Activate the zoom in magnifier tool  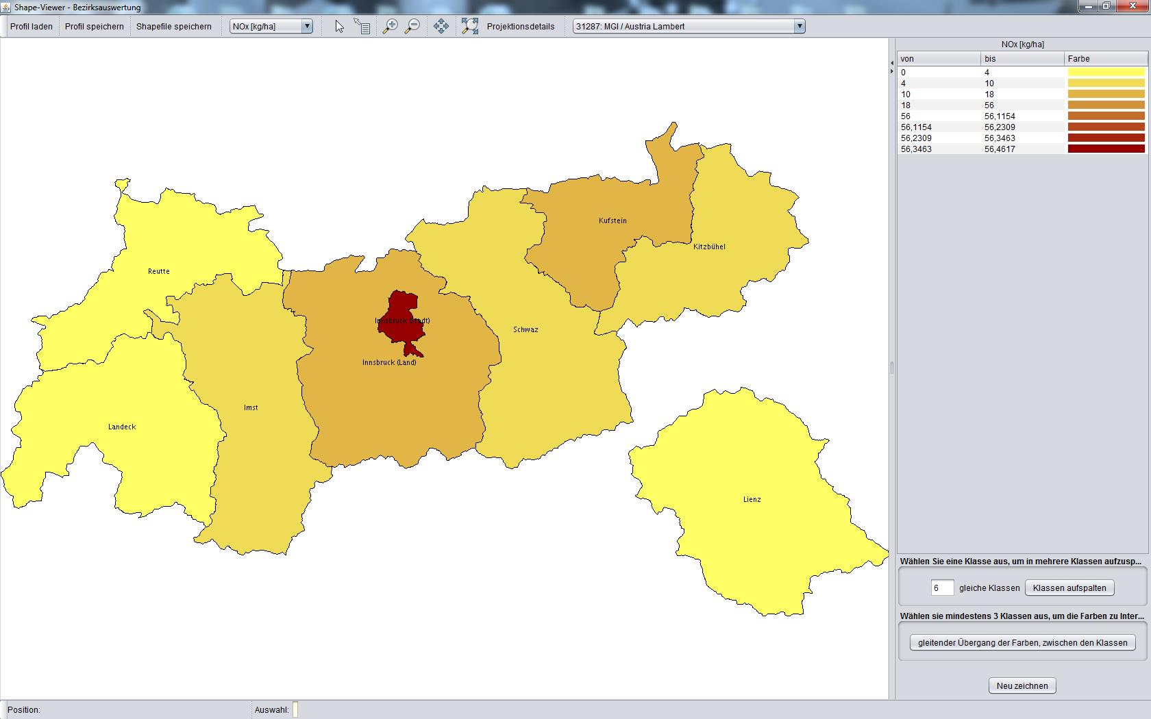click(390, 27)
